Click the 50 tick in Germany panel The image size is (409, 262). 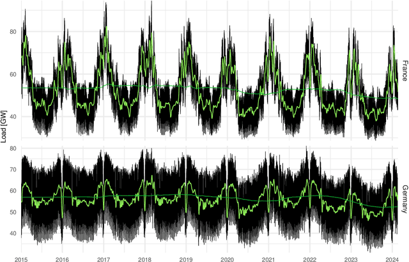click(14, 212)
